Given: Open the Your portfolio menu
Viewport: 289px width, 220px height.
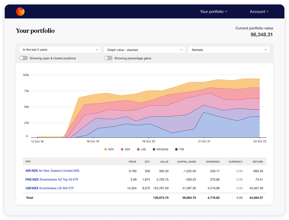Looking at the screenshot, I should [x=214, y=11].
